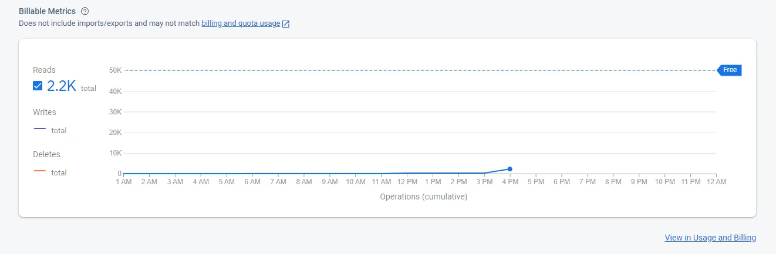The image size is (776, 254).
Task: Toggle the Writes total series legend
Action: coord(50,130)
